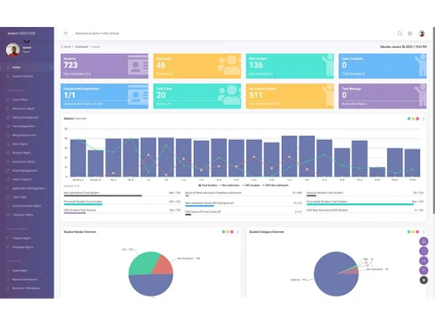Expand the Application Management chevron
Screen dimensions: 435x326
pos(47,188)
